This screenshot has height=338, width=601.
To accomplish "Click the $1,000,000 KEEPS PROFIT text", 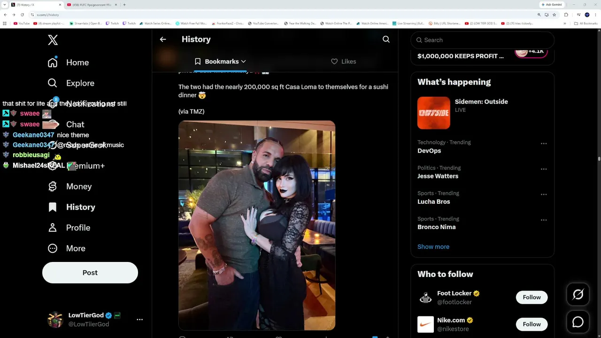I will 461,56.
